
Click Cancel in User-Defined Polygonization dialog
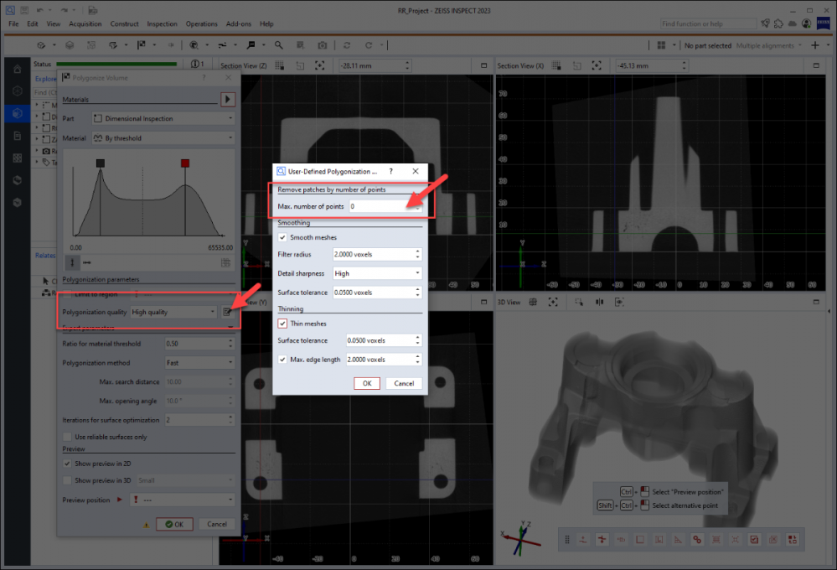click(404, 383)
